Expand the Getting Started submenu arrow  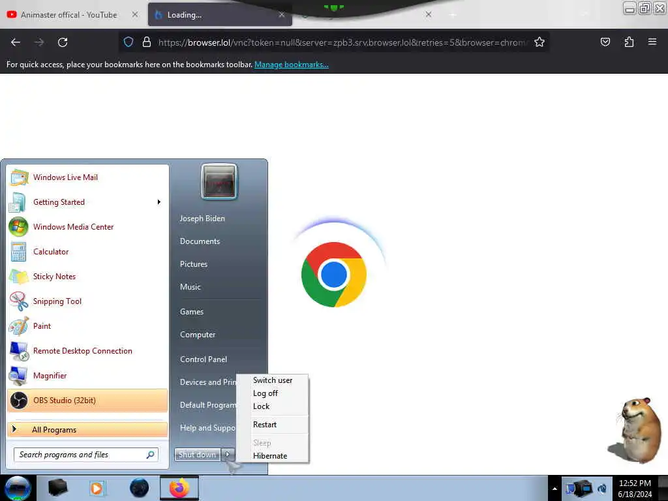159,202
